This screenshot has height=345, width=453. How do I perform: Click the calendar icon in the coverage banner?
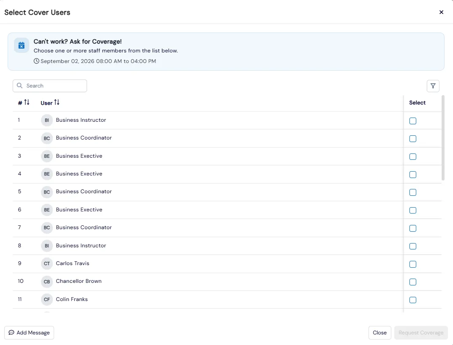coord(22,45)
